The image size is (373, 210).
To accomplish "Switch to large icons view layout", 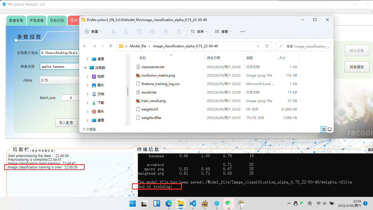I will pyautogui.click(x=330, y=129).
